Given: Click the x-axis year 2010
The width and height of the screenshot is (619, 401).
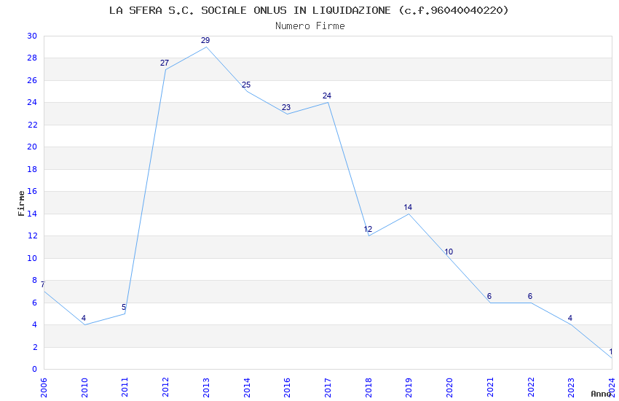Looking at the screenshot, I should (84, 387).
